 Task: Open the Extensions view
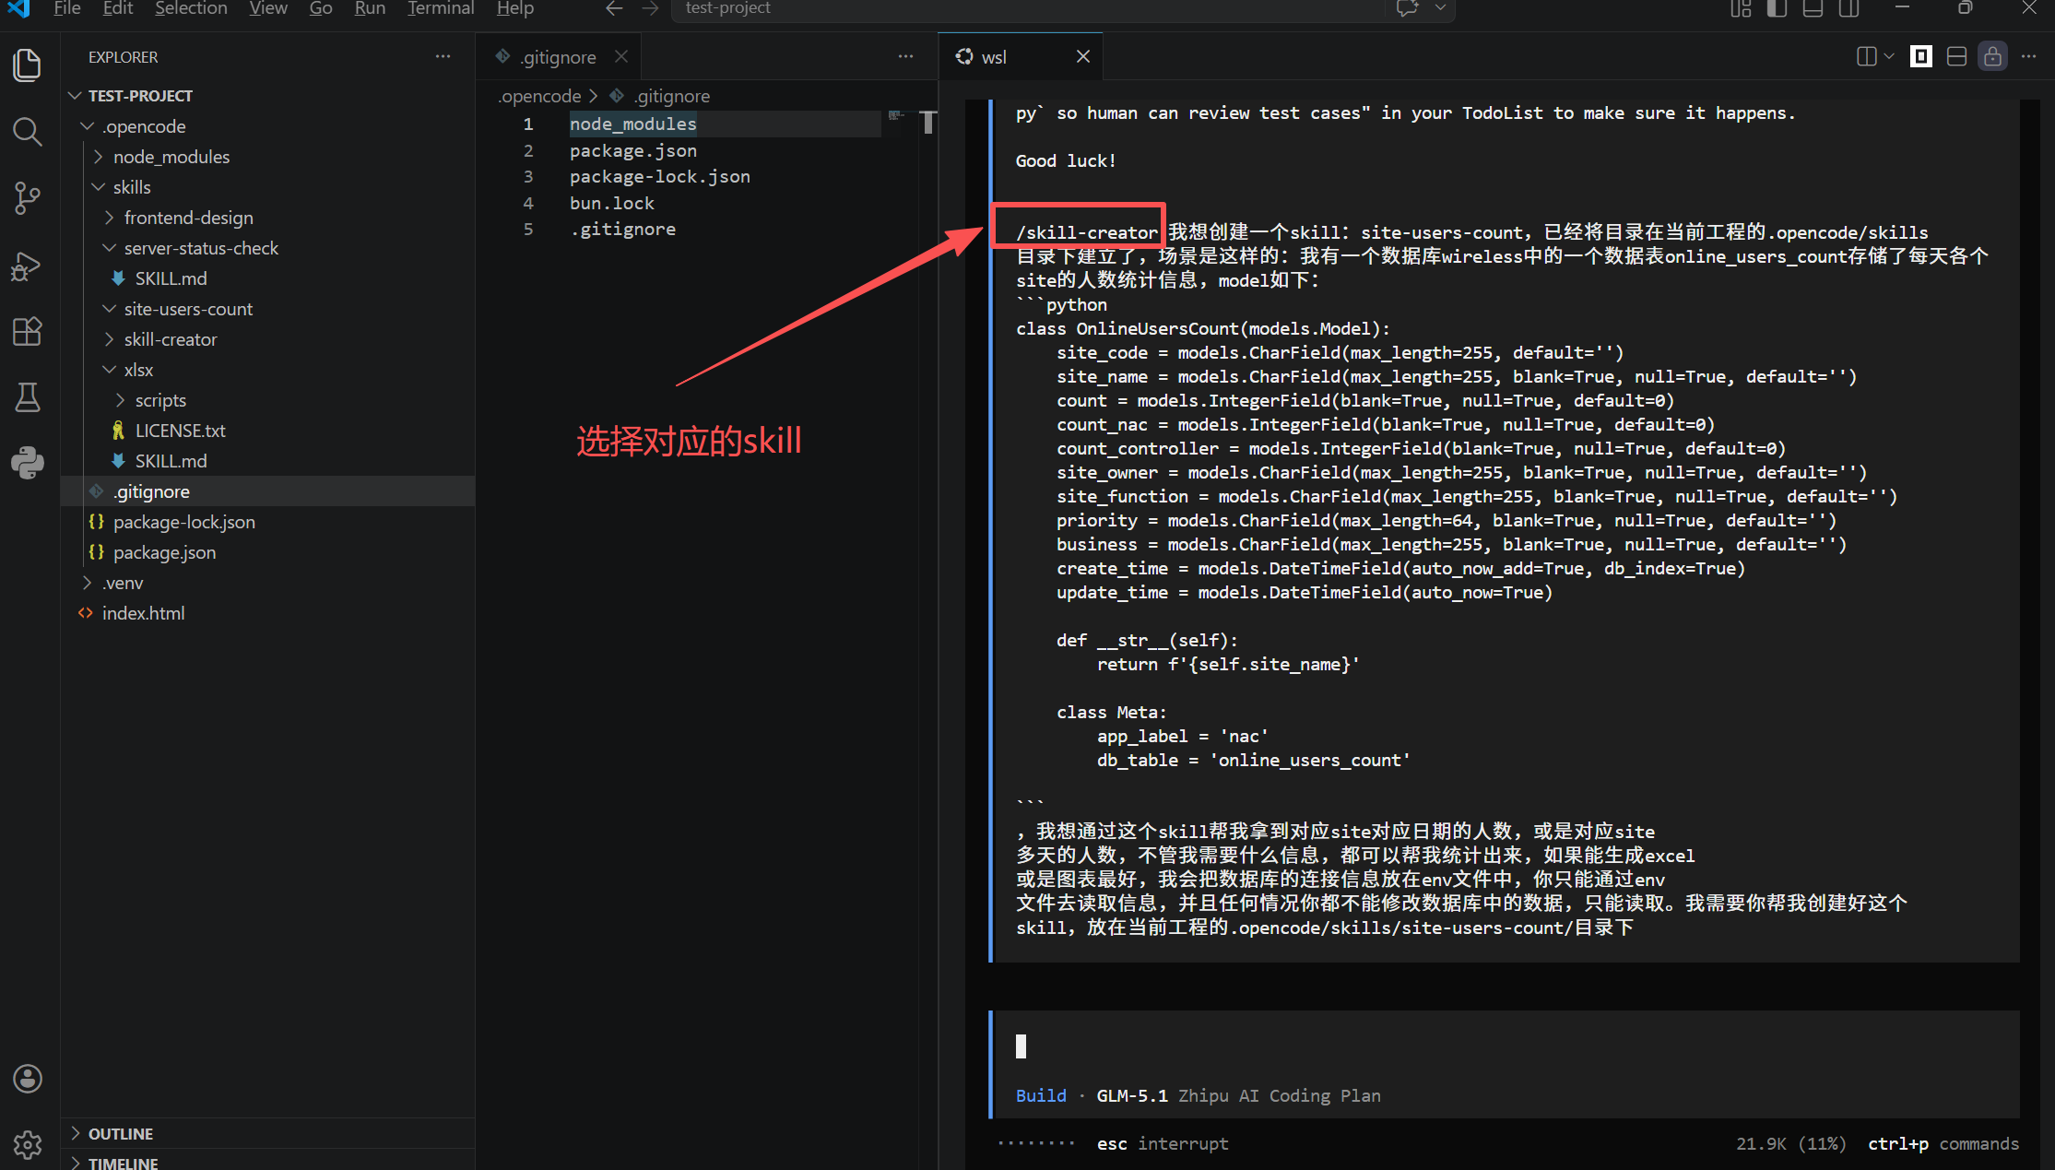point(28,331)
